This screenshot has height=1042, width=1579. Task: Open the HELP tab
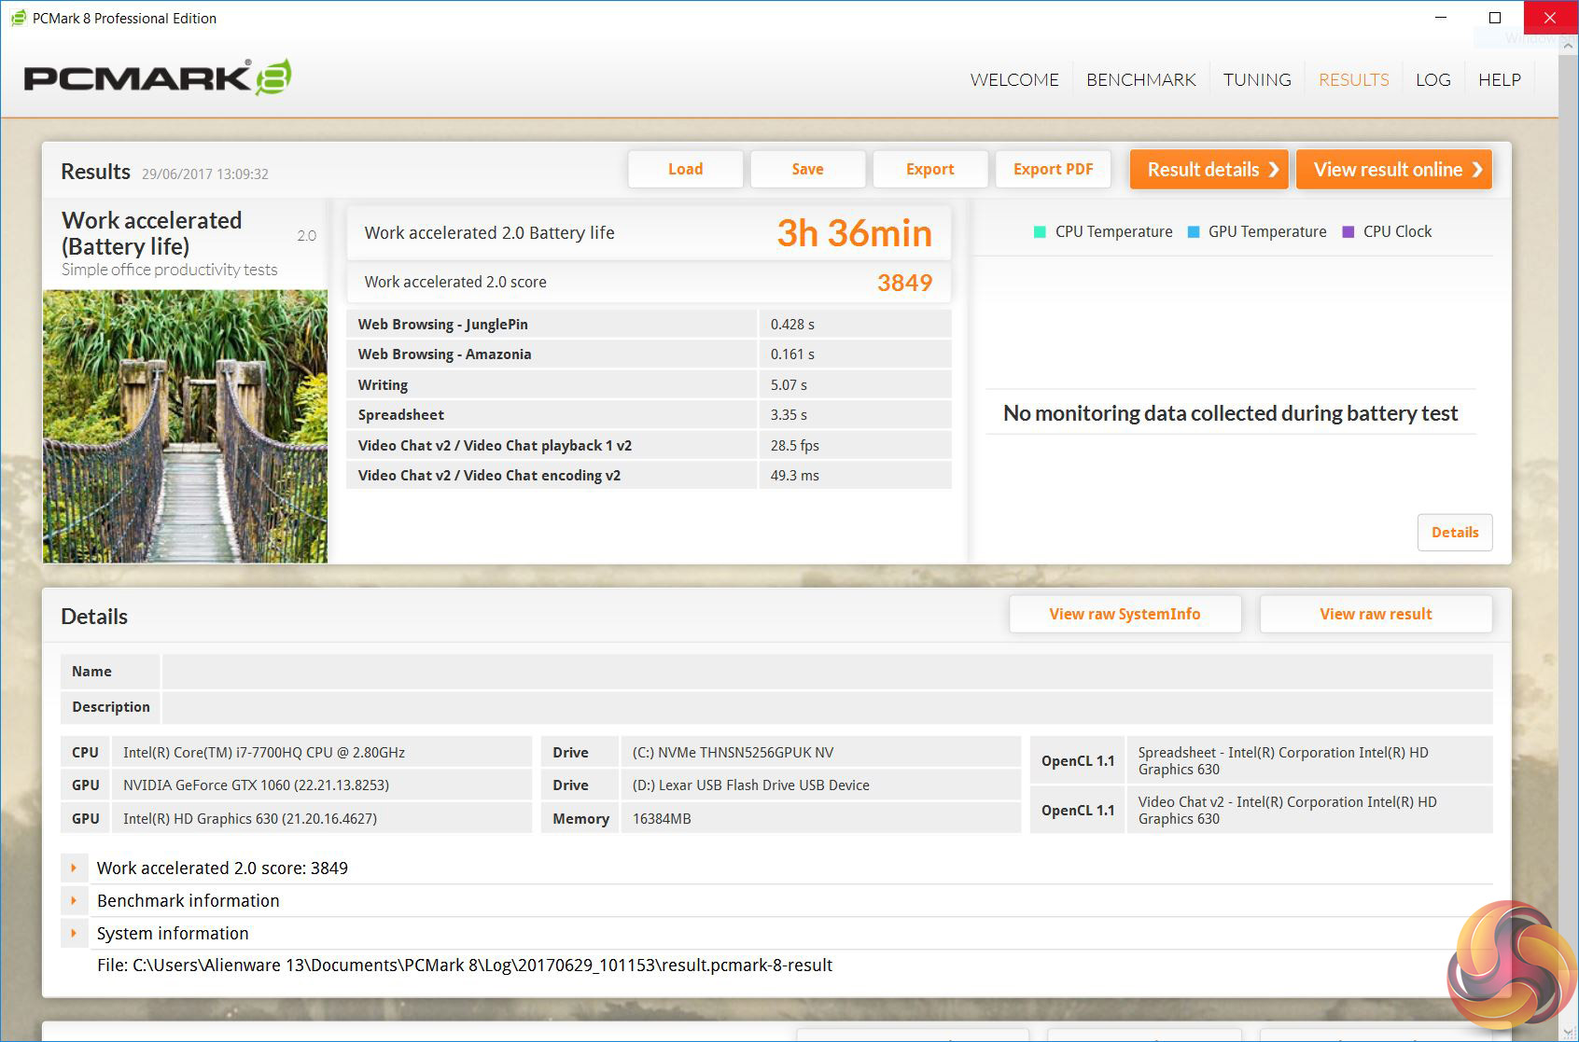pos(1499,80)
